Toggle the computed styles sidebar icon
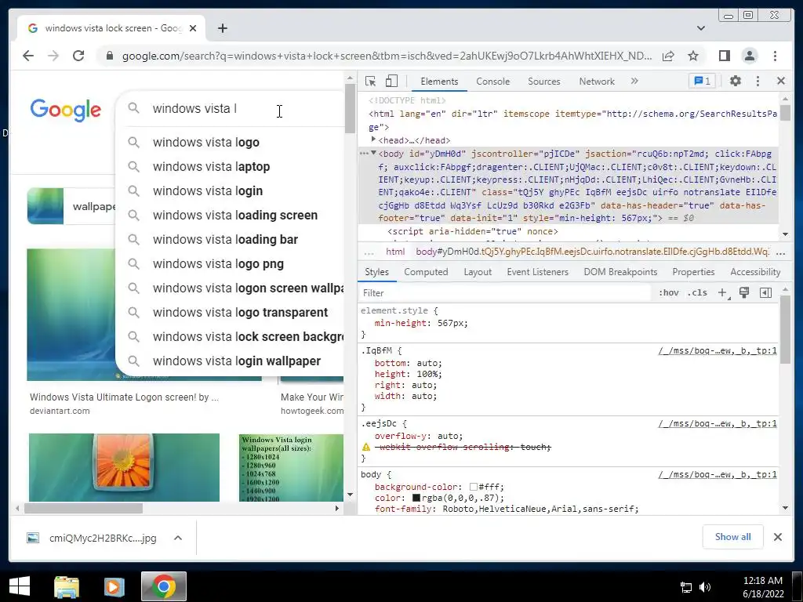This screenshot has width=803, height=602. pos(765,293)
